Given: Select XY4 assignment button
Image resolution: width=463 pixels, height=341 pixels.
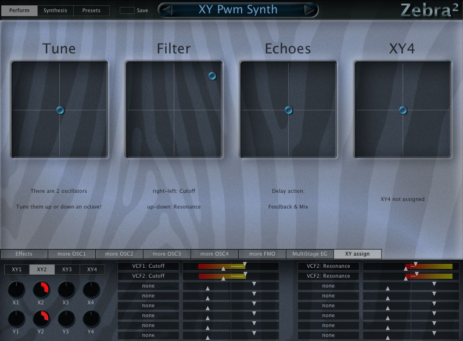Looking at the screenshot, I should (92, 270).
